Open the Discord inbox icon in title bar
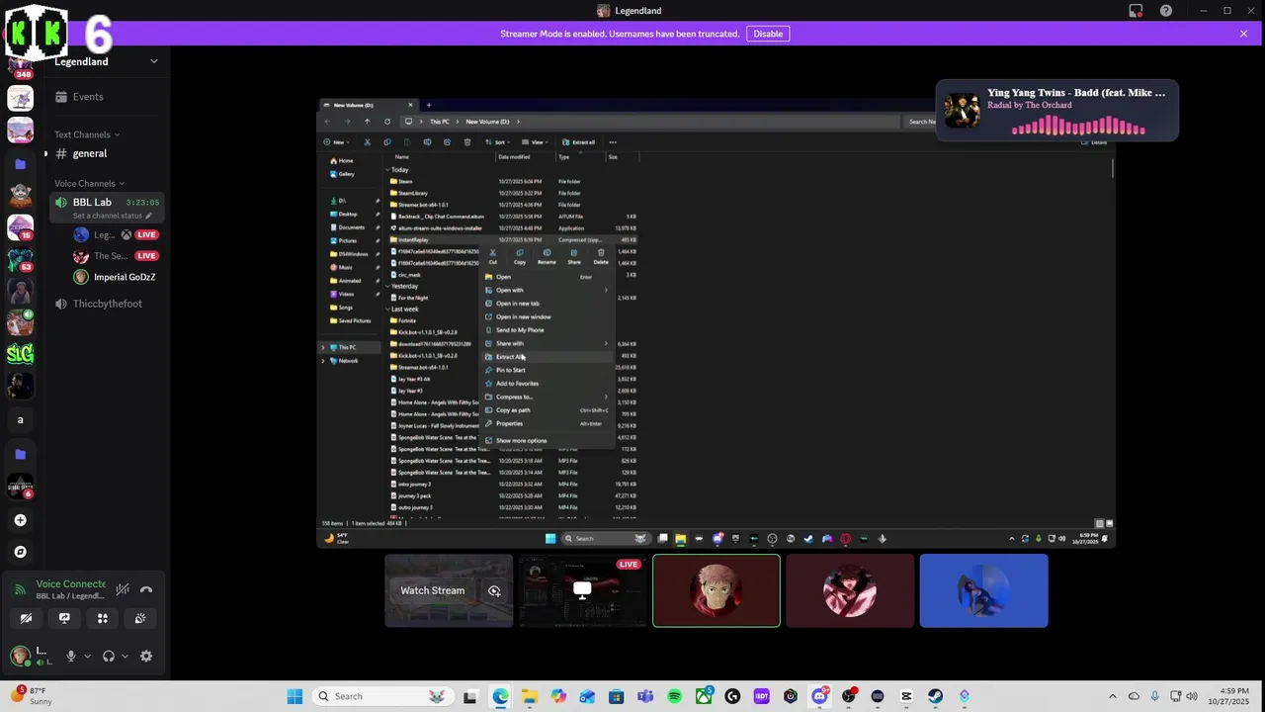The width and height of the screenshot is (1265, 712). click(x=1136, y=11)
